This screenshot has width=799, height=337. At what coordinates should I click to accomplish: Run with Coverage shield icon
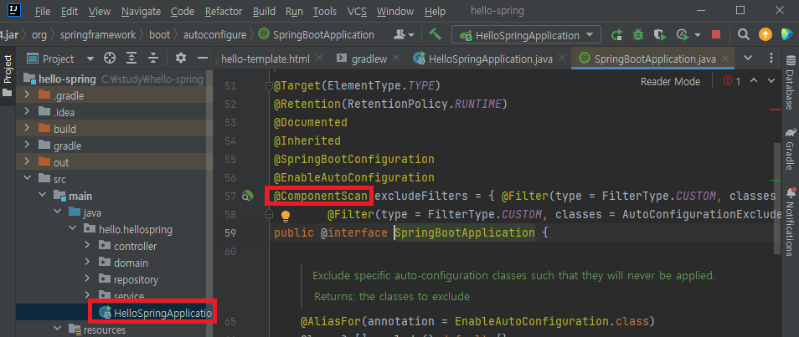(660, 34)
